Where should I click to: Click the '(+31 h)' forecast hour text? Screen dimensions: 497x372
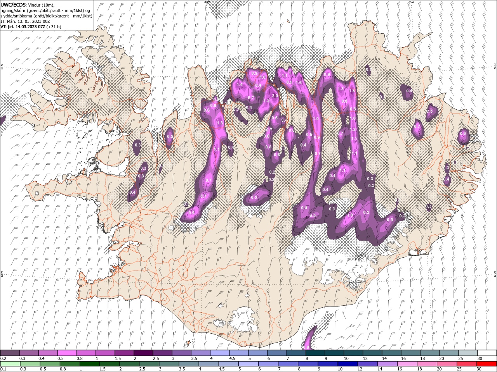[x=54, y=27]
